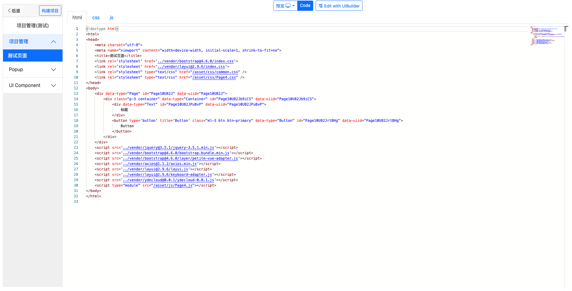This screenshot has height=291, width=572.
Task: Click line number 1 in the gutter
Action: (x=77, y=29)
